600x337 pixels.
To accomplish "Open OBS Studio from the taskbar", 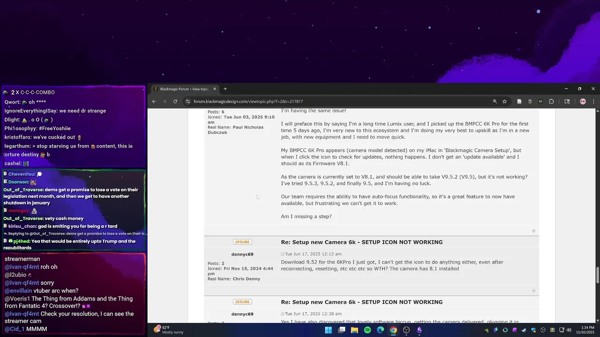I will pyautogui.click(x=406, y=330).
